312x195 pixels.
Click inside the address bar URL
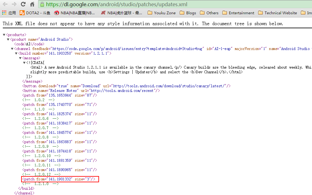click(109, 4)
